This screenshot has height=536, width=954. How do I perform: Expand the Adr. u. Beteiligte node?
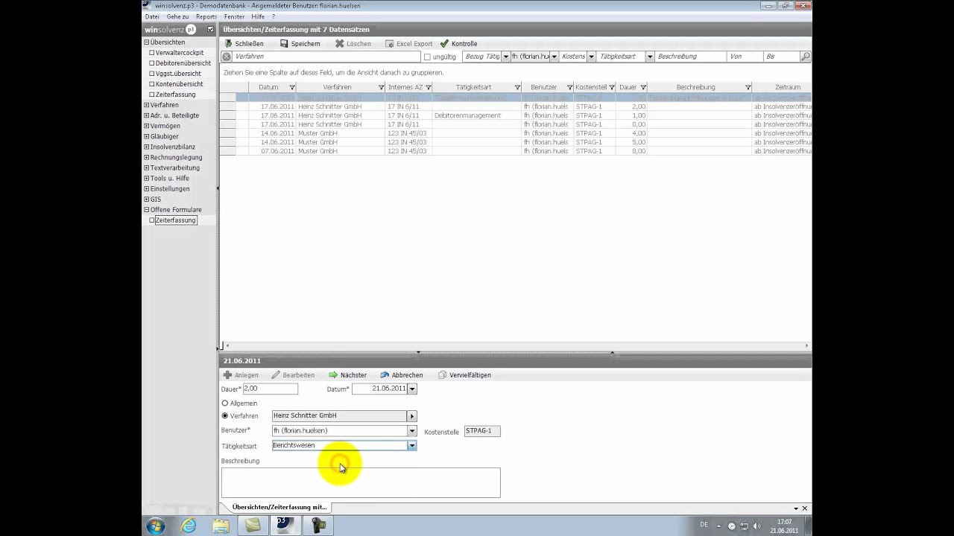[x=147, y=115]
